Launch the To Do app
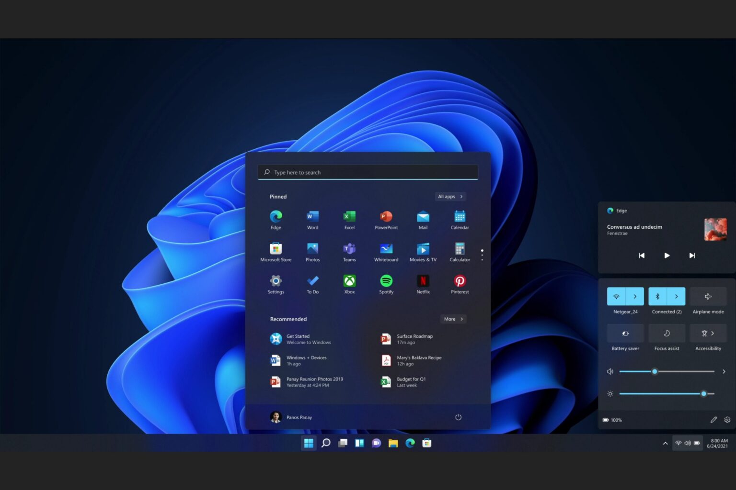The width and height of the screenshot is (736, 490). tap(312, 284)
